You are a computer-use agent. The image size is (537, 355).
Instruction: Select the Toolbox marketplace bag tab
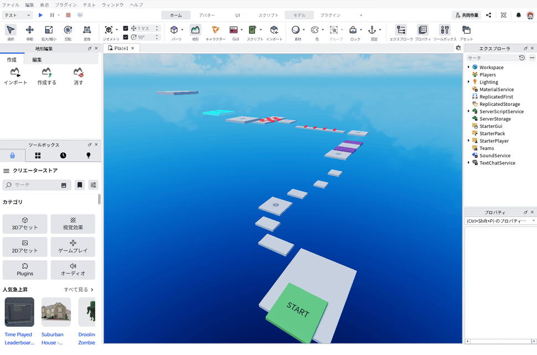[x=12, y=156]
